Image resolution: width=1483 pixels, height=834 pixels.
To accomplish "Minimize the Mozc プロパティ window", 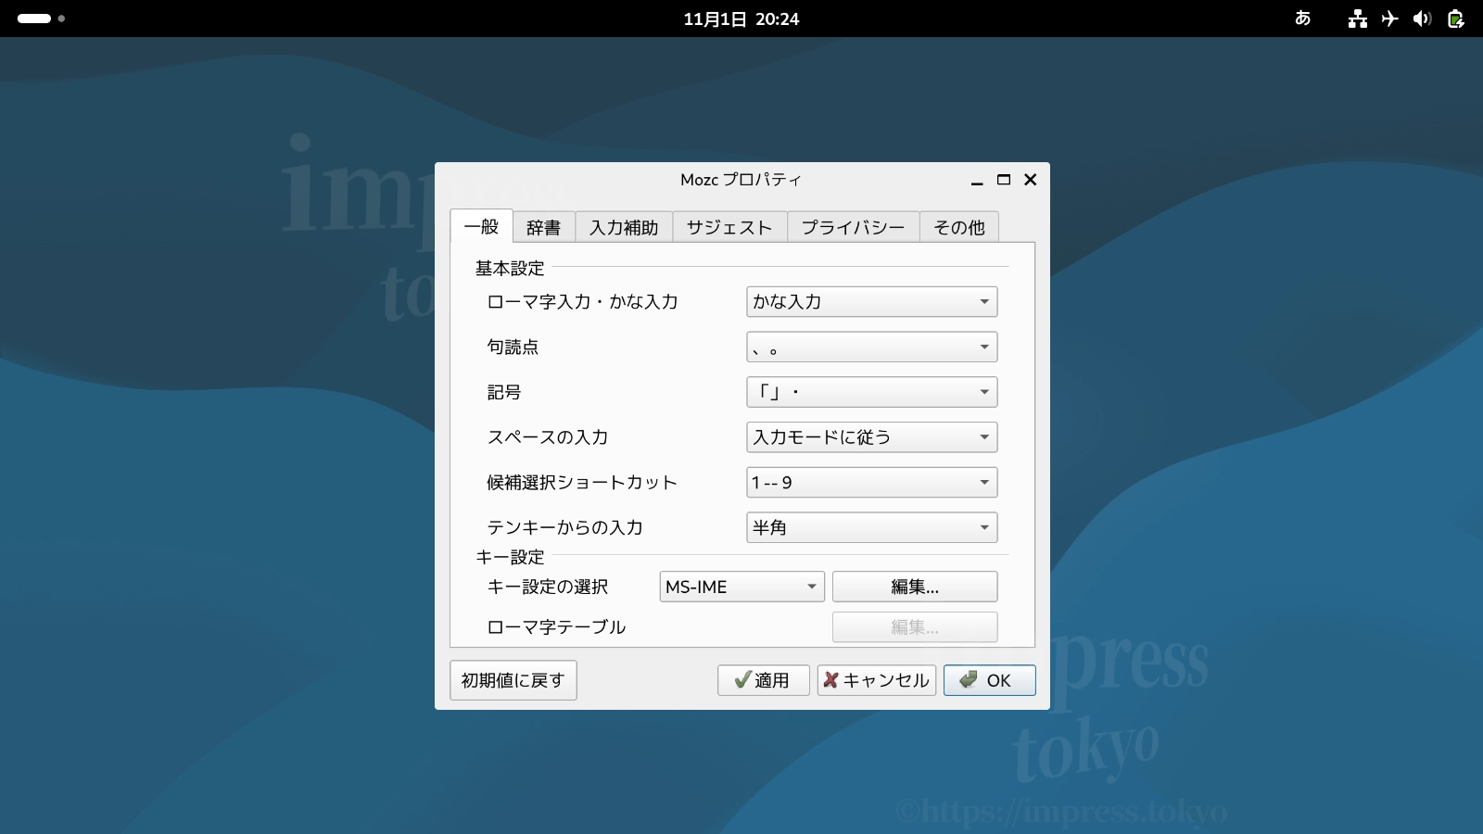I will click(x=977, y=181).
